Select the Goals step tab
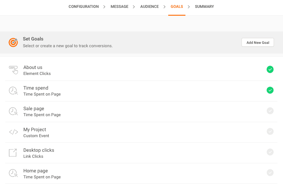 click(176, 7)
